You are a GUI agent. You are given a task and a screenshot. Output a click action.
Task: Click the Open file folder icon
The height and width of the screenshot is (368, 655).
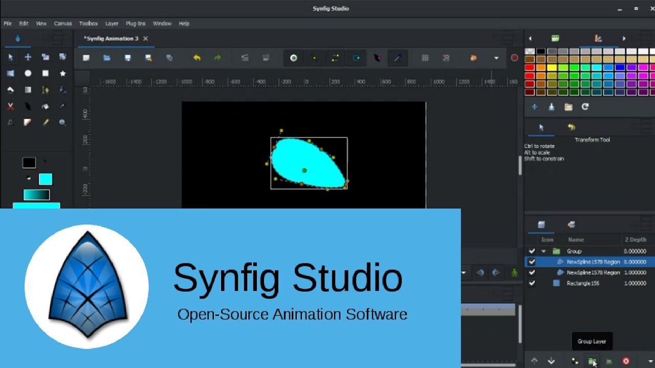[107, 58]
